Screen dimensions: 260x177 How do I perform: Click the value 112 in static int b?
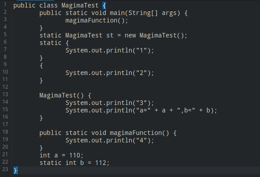pyautogui.click(x=101, y=163)
